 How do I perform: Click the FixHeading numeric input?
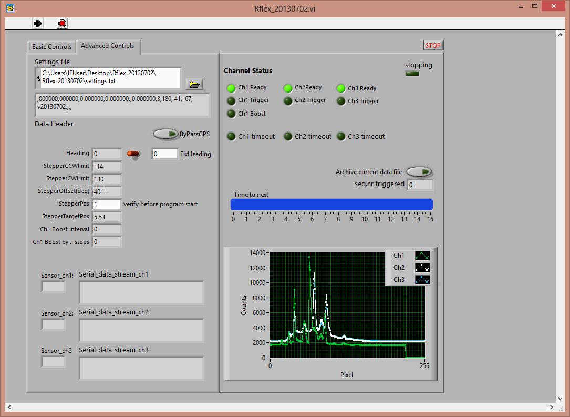click(164, 154)
